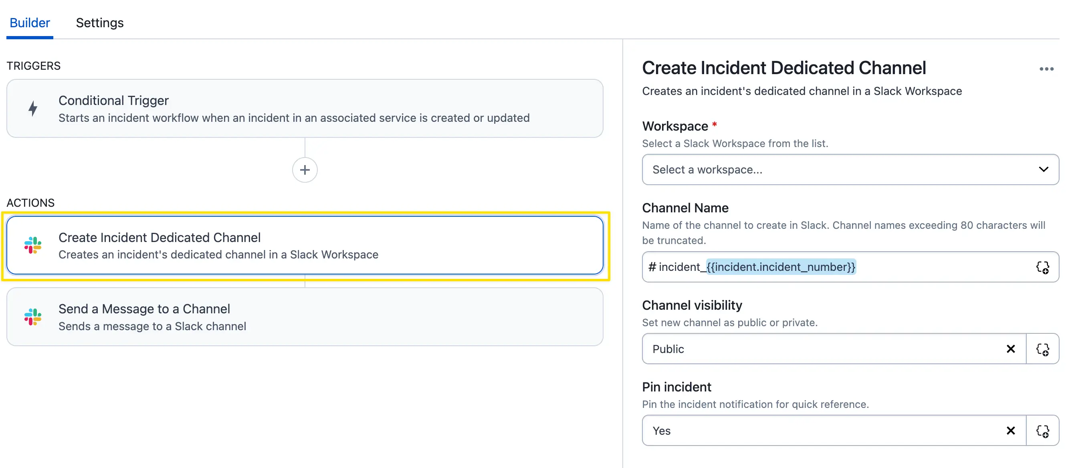Viewport: 1074px width, 468px height.
Task: Clear the Public channel visibility value
Action: coord(1011,349)
